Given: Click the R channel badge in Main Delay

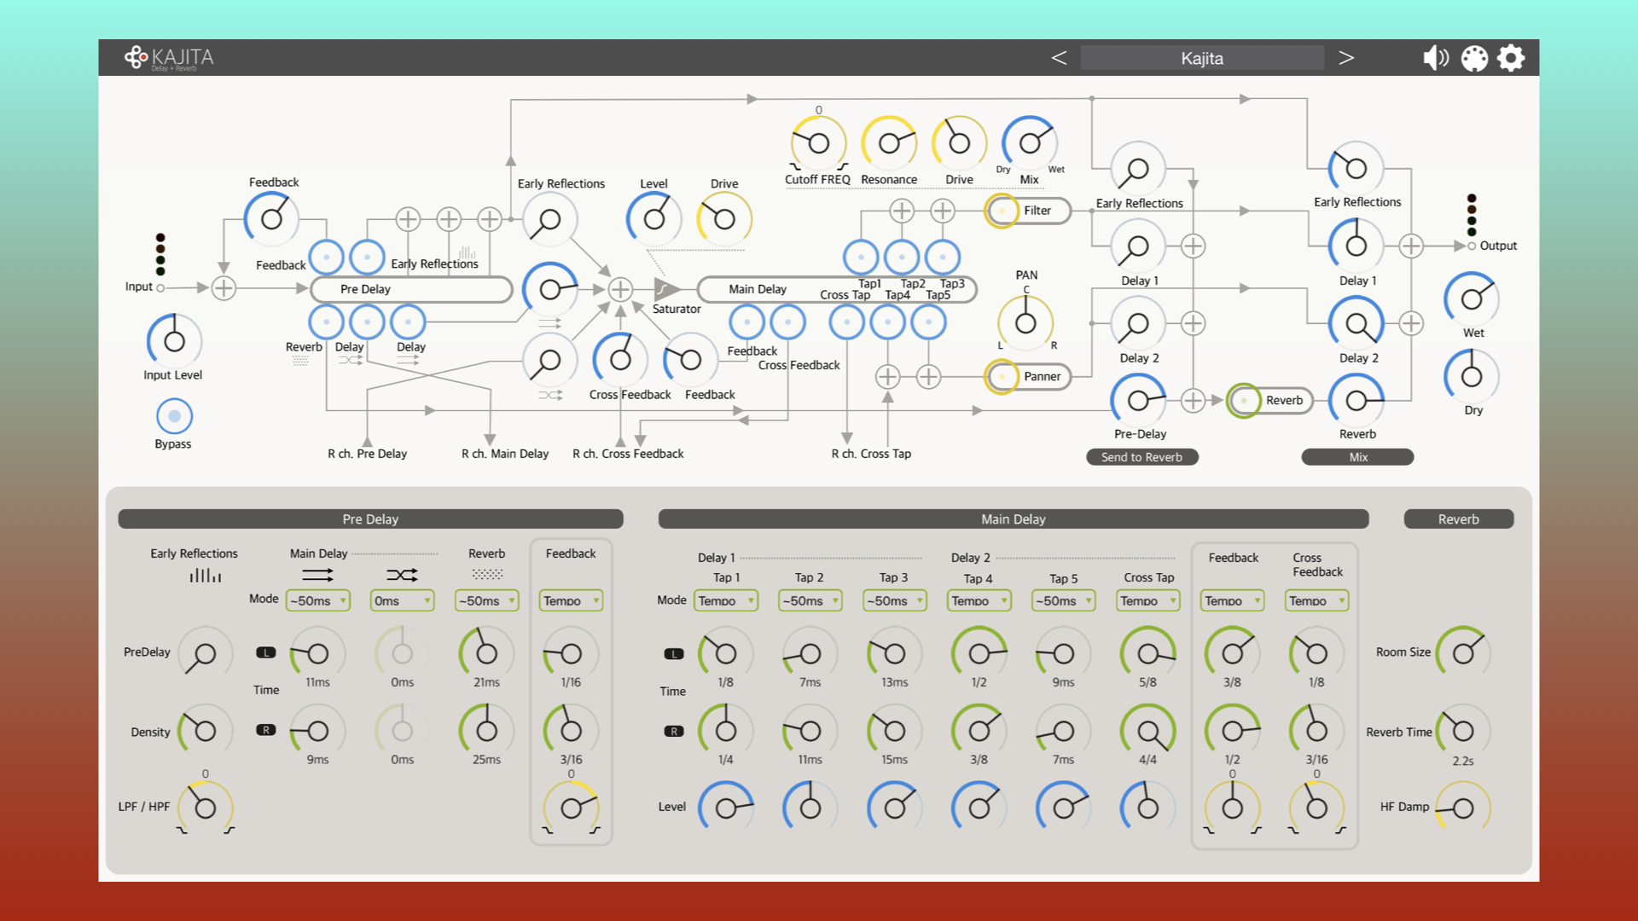Looking at the screenshot, I should (674, 732).
